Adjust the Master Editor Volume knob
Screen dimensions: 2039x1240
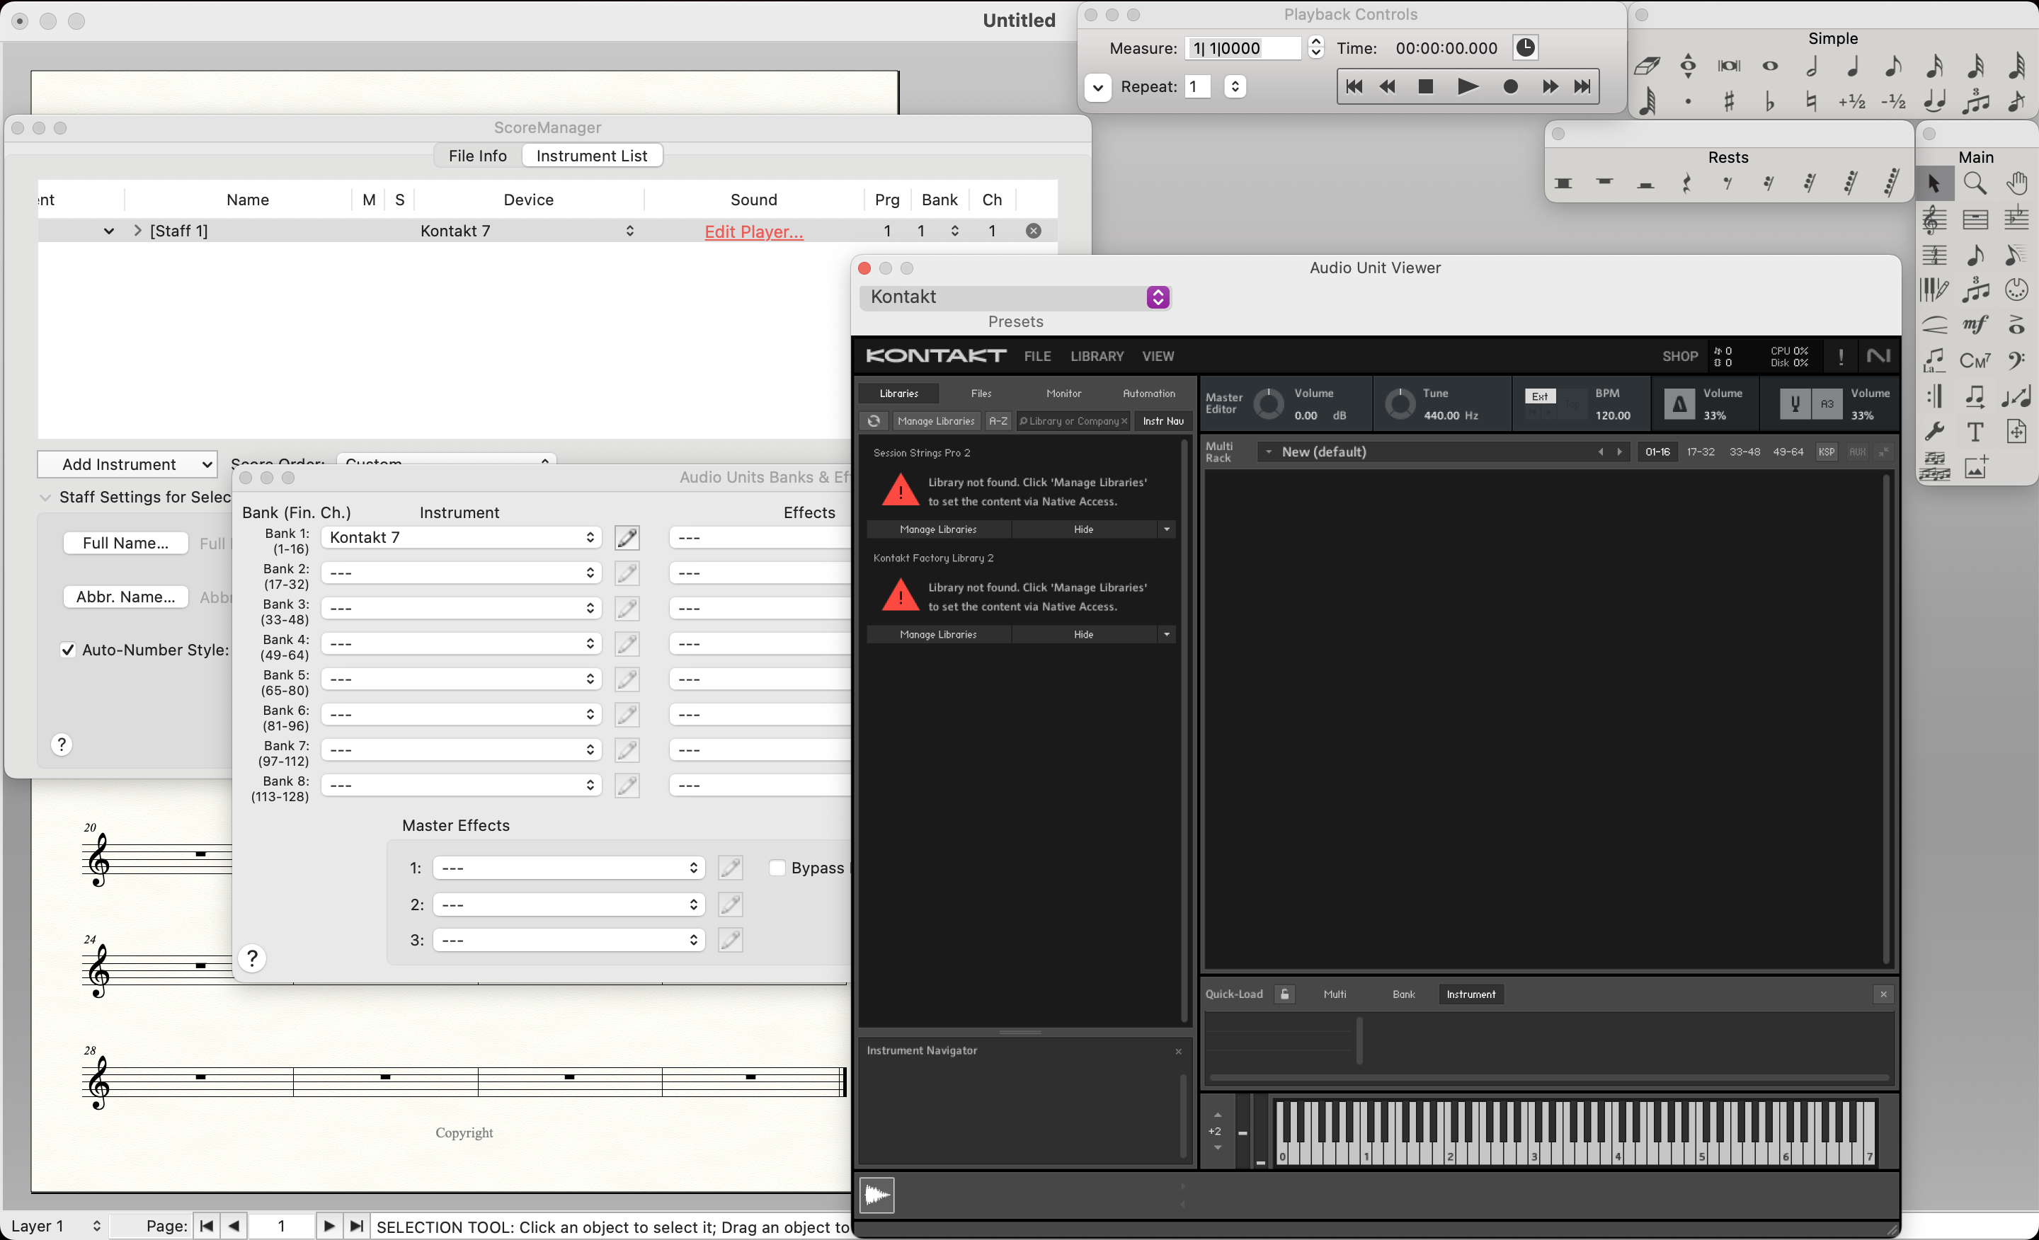tap(1268, 403)
